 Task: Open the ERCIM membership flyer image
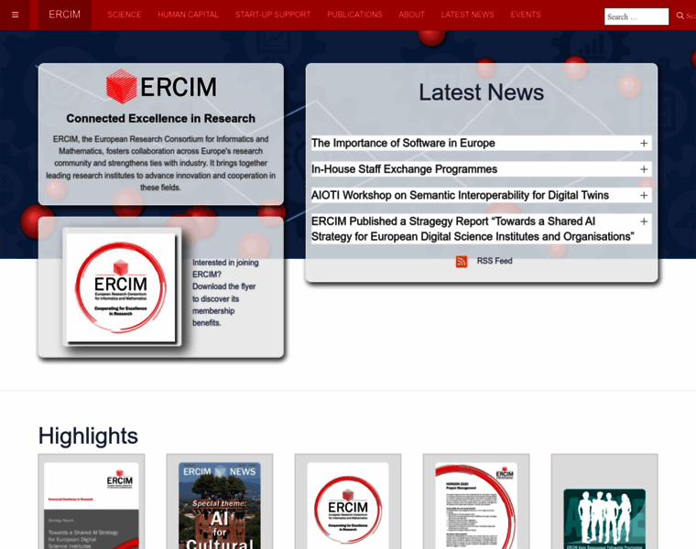coord(121,287)
